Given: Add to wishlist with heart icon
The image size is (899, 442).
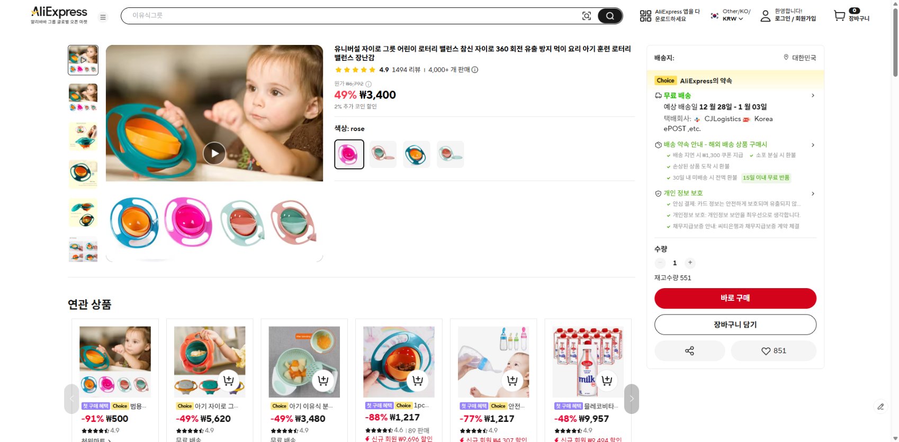Looking at the screenshot, I should (773, 351).
